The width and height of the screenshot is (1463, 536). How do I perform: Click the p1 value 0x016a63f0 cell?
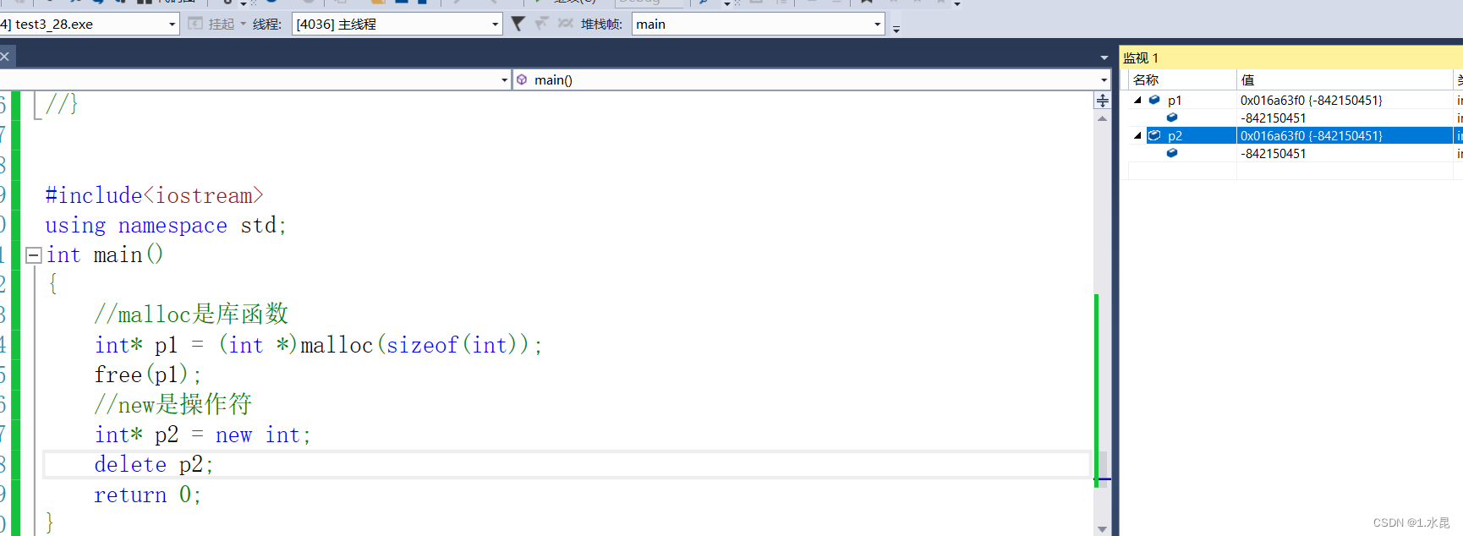click(x=1345, y=100)
